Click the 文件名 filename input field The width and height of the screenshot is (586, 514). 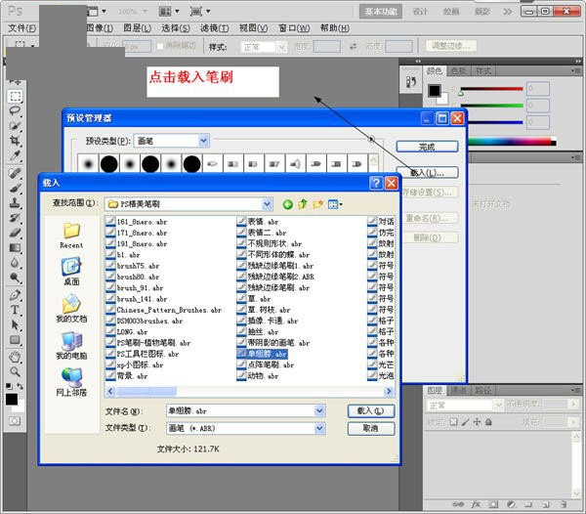(x=241, y=410)
